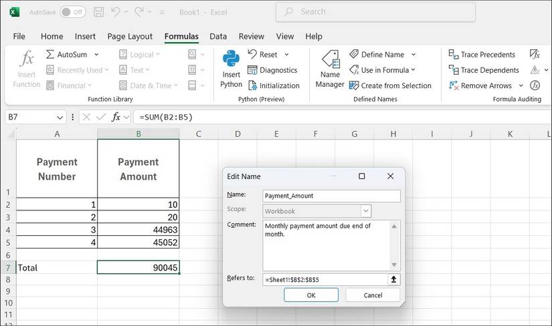Screen dimensions: 552x326
Task: Expand the Python Reset dropdown arrow
Action: [286, 55]
